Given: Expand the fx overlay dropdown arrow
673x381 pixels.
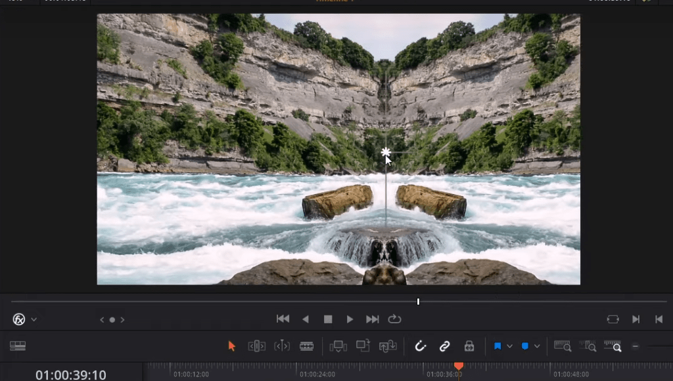Looking at the screenshot, I should pyautogui.click(x=34, y=320).
